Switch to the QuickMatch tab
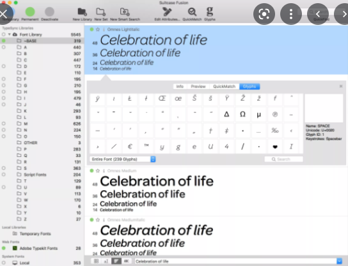This screenshot has width=348, height=266. click(x=224, y=86)
